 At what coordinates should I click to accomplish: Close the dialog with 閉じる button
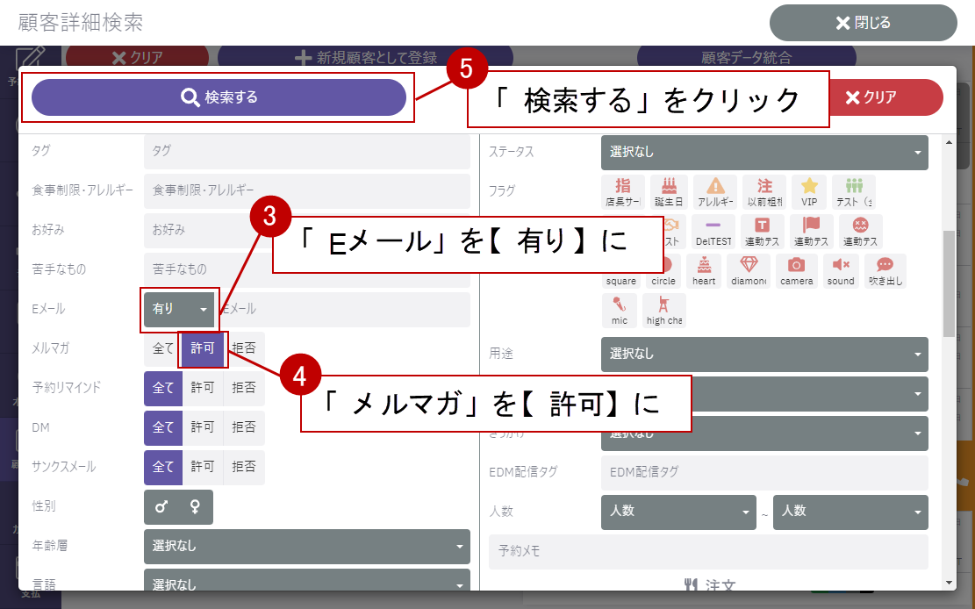pos(863,23)
